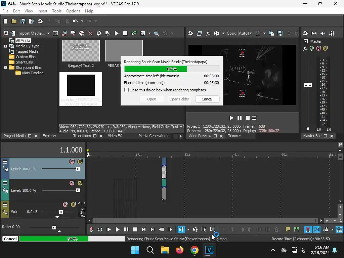Mute video track 2

point(72,183)
